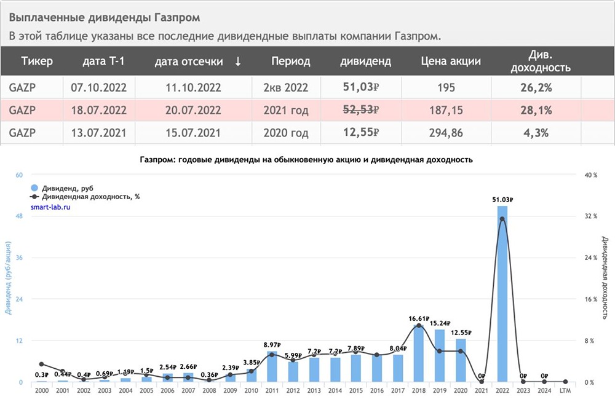This screenshot has height=402, width=615.
Task: Click the ruble symbol next to 51,03
Action: tap(375, 87)
